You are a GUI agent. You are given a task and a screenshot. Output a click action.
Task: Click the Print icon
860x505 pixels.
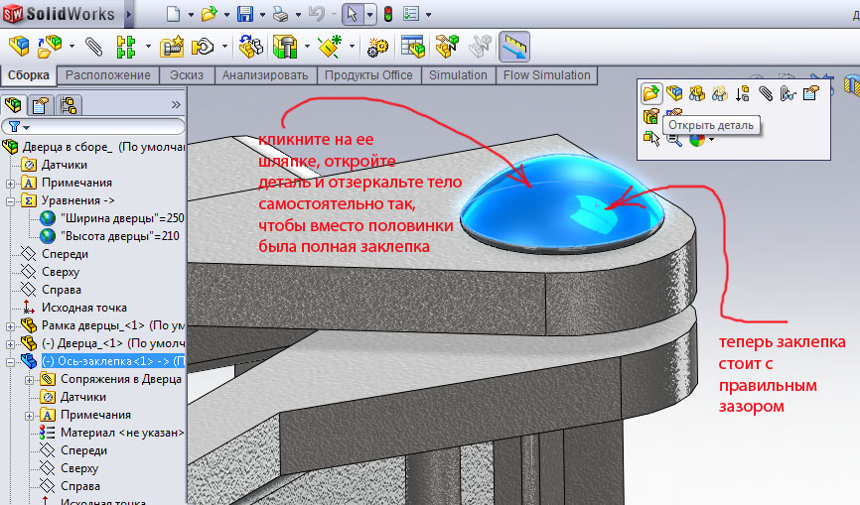[281, 15]
